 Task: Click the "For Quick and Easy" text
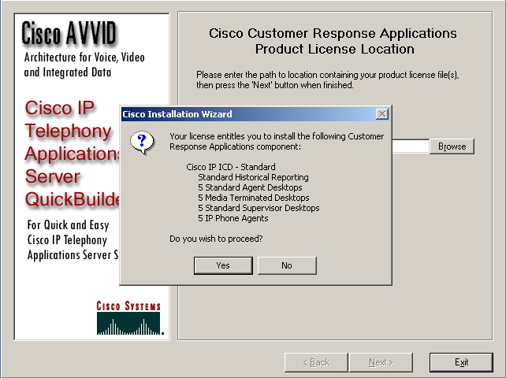click(x=68, y=224)
